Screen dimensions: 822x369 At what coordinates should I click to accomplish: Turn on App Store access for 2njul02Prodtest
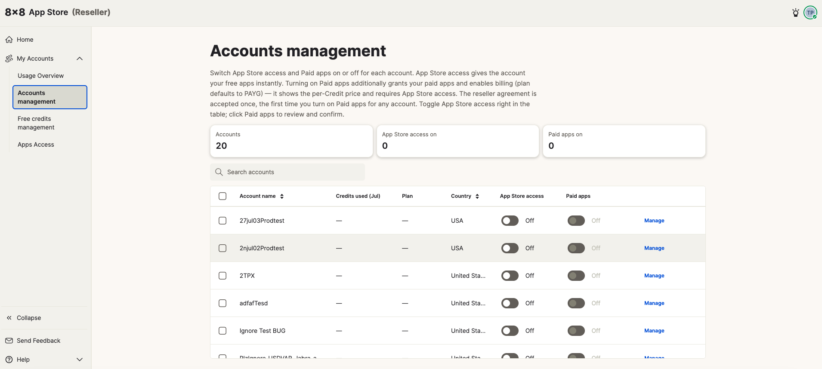pos(510,248)
